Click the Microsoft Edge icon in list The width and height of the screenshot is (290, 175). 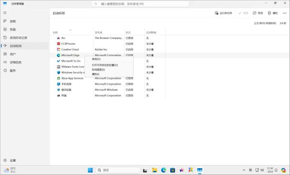58,55
